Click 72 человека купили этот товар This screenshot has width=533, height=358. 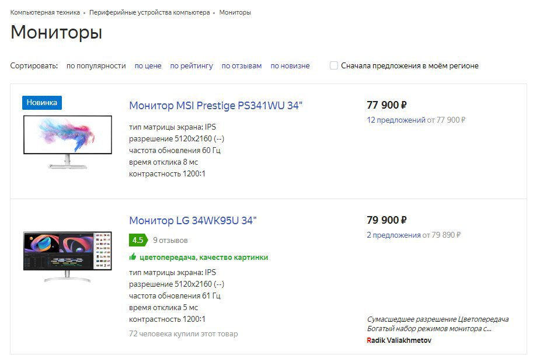point(183,333)
